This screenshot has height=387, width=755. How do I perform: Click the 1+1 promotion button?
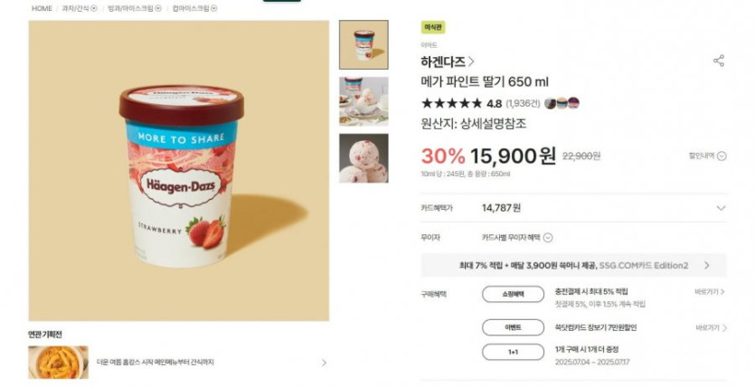coord(514,352)
